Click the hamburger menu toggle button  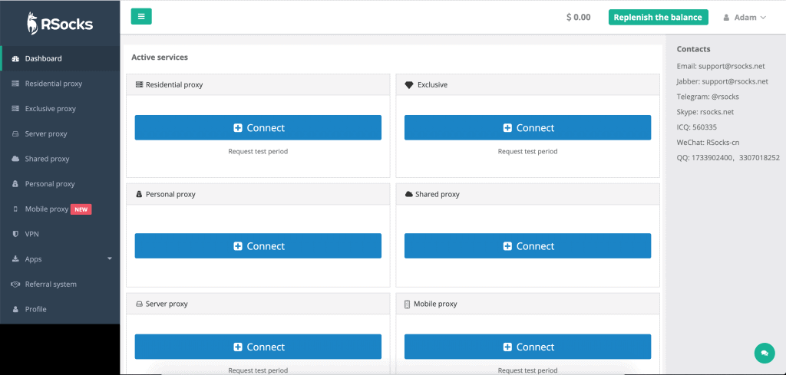(x=141, y=17)
